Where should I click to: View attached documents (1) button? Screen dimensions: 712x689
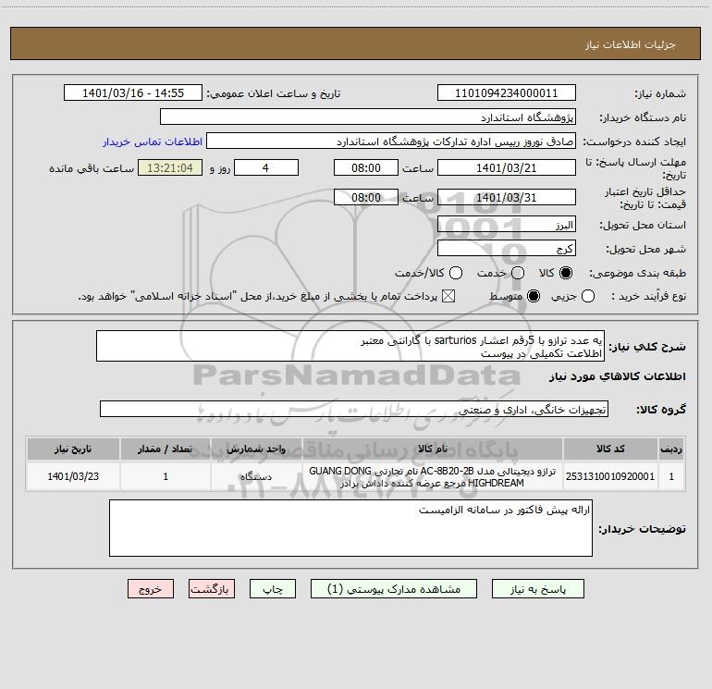tap(394, 589)
